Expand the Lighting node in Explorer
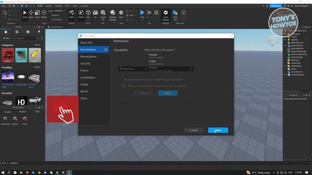312x175 pixels. (x=285, y=40)
